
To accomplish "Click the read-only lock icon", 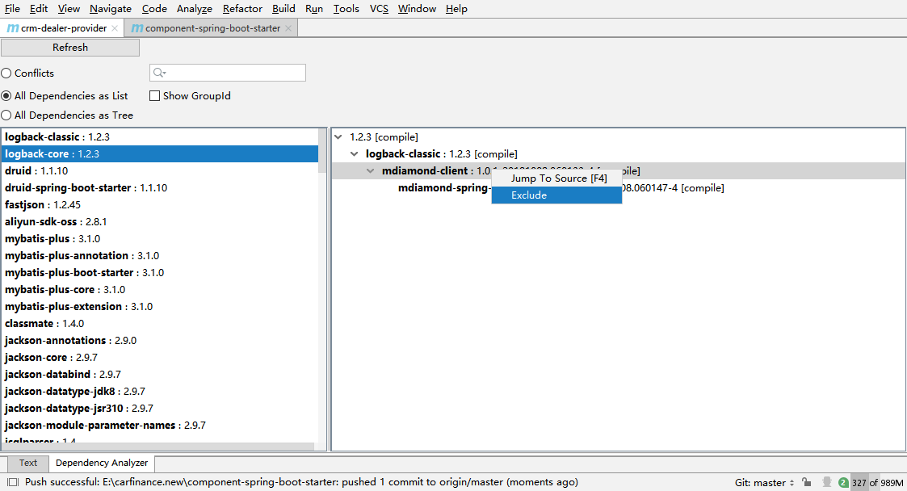I will click(806, 482).
